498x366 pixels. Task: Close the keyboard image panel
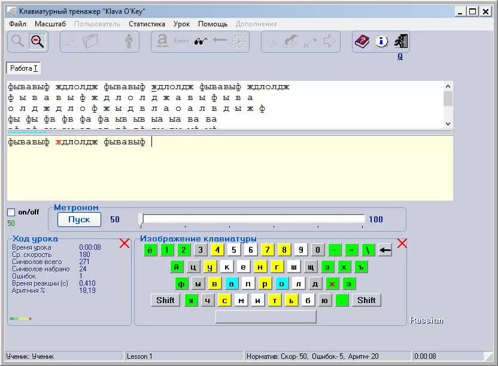pyautogui.click(x=402, y=243)
